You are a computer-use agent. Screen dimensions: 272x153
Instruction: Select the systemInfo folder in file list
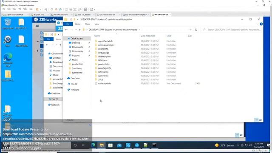coord(103,76)
